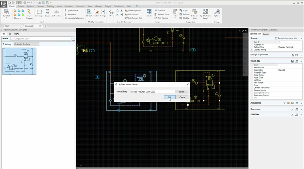Viewport: 304px width, 169px height.
Task: Tick the Exclude from Parts List checkbox
Action: click(277, 38)
